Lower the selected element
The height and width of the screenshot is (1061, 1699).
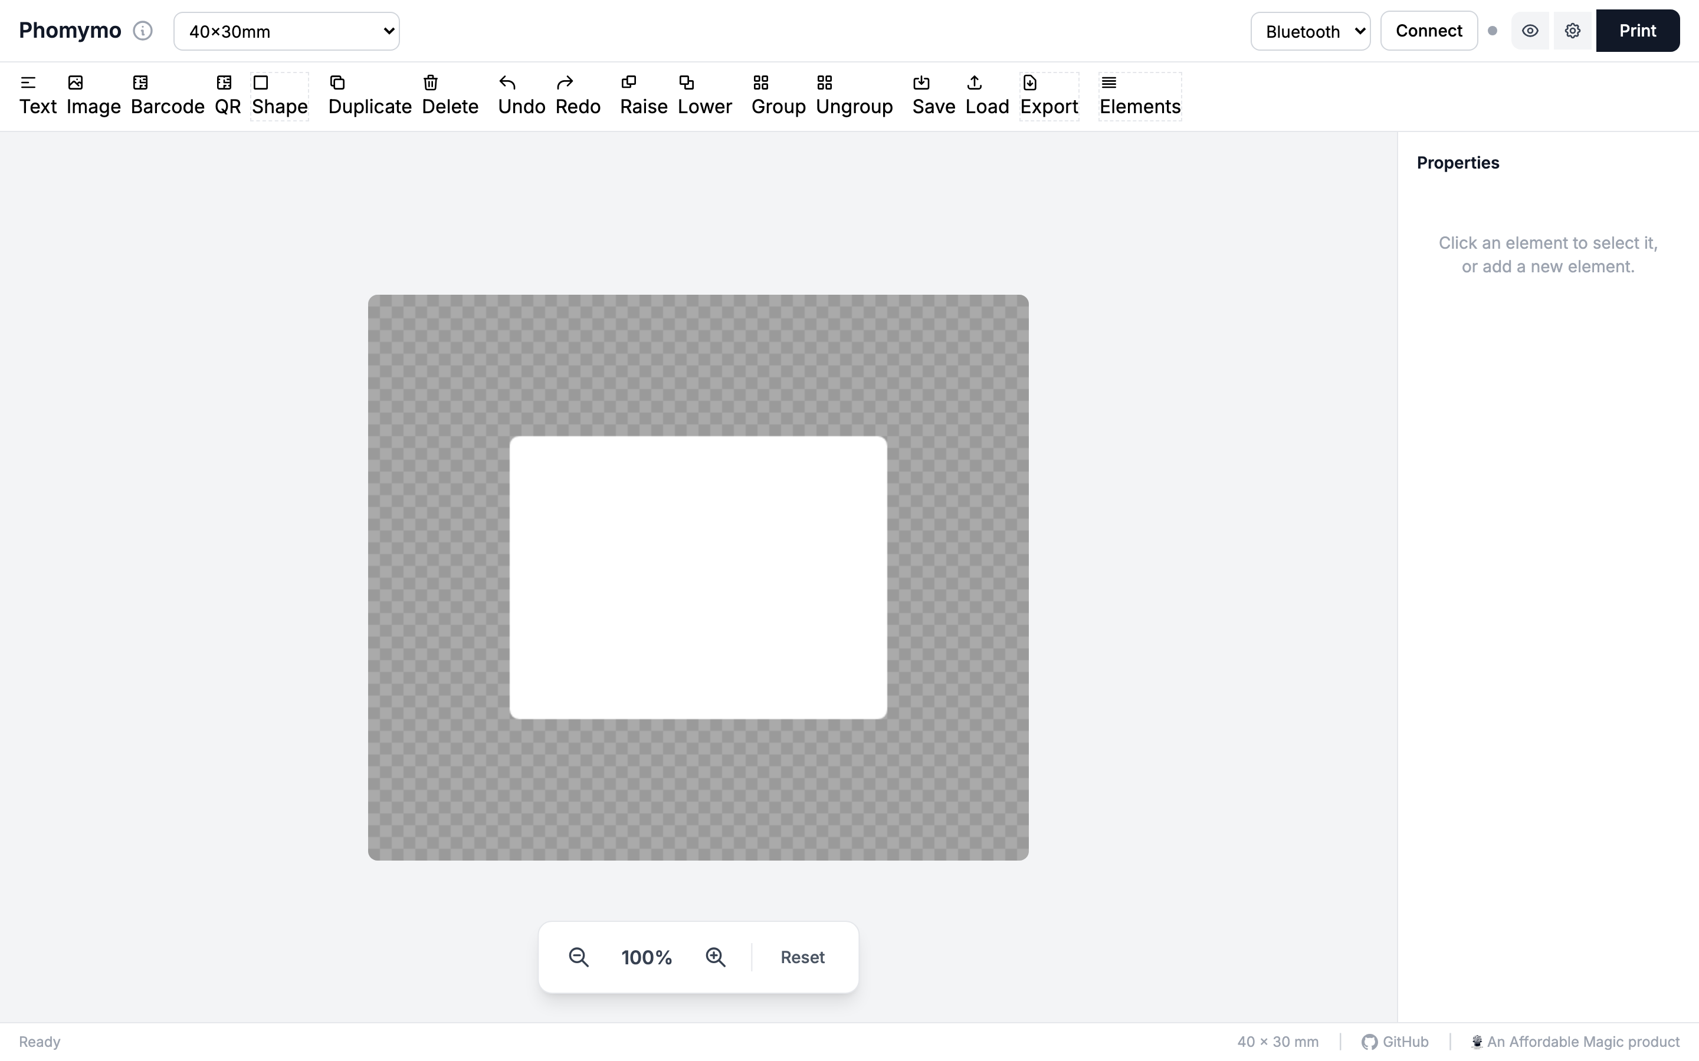pos(704,96)
